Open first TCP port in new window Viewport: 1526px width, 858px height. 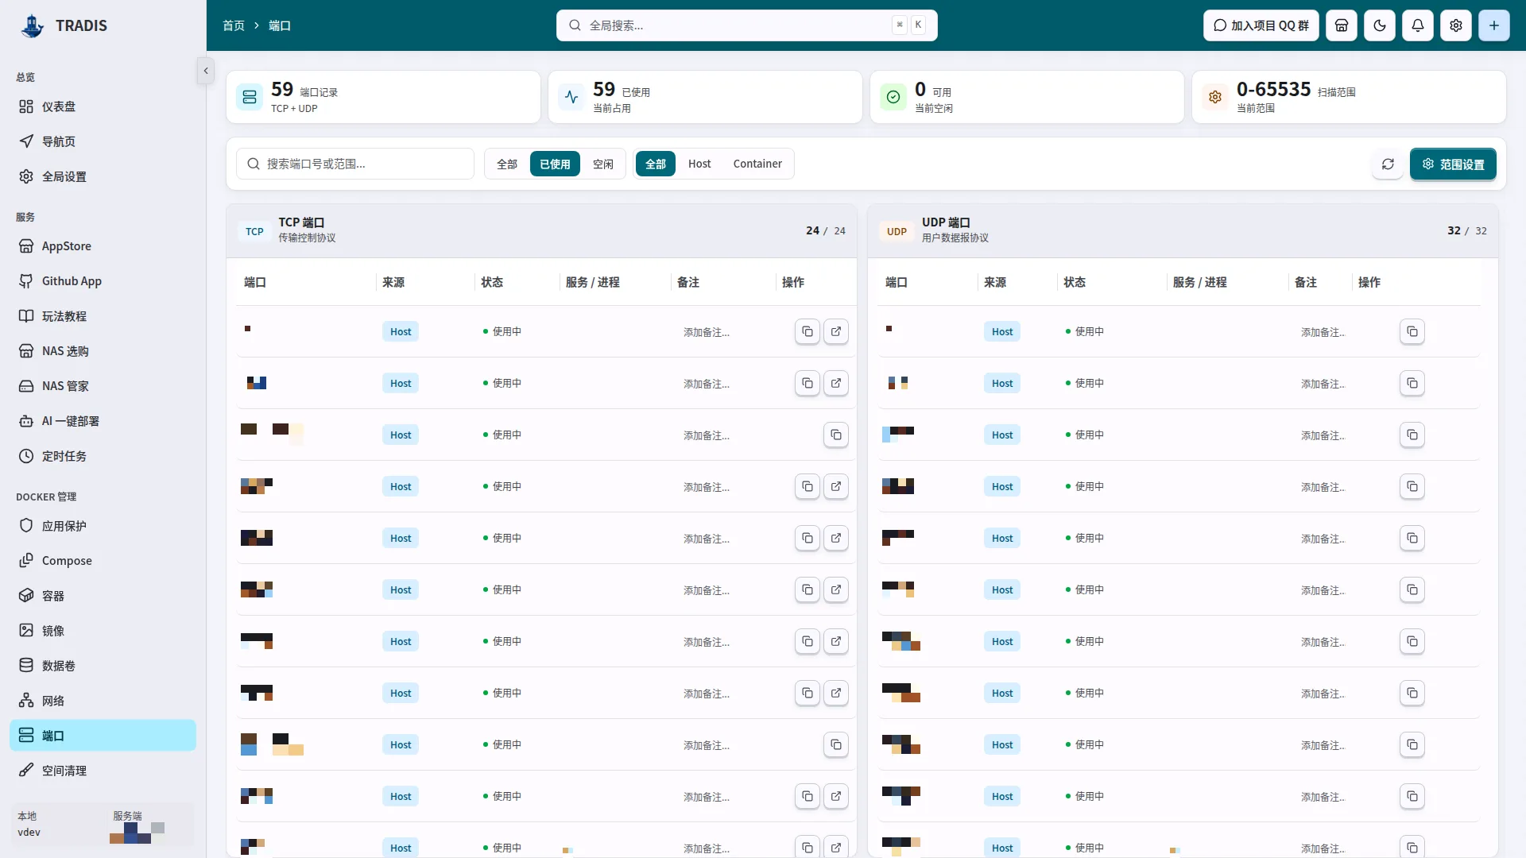tap(836, 331)
